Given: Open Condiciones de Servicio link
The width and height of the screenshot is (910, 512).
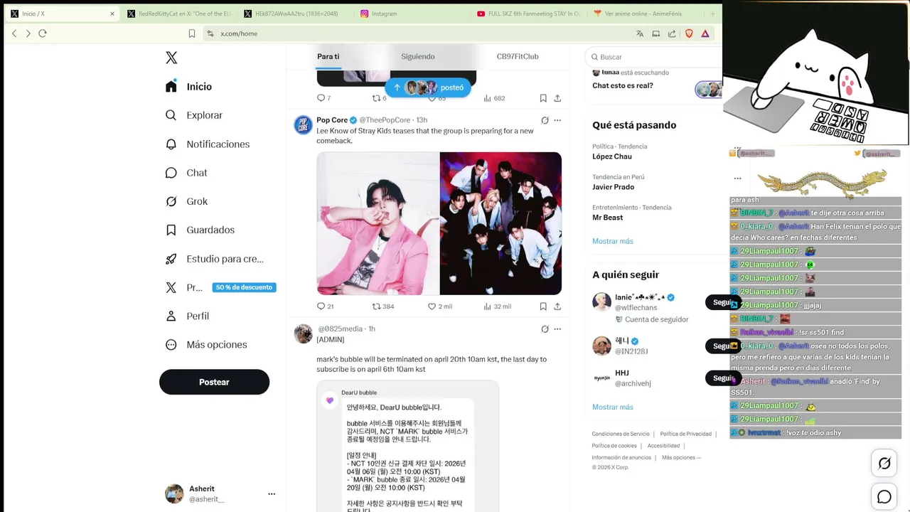Looking at the screenshot, I should (x=621, y=434).
